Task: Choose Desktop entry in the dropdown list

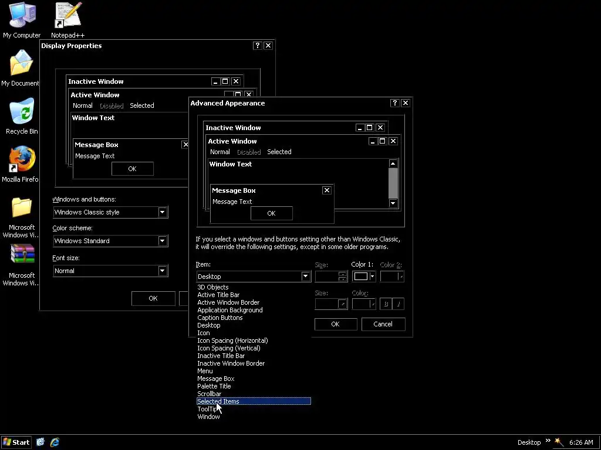Action: (x=254, y=325)
